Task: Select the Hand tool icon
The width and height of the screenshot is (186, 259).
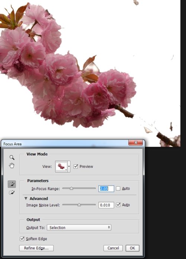Action: point(12,165)
